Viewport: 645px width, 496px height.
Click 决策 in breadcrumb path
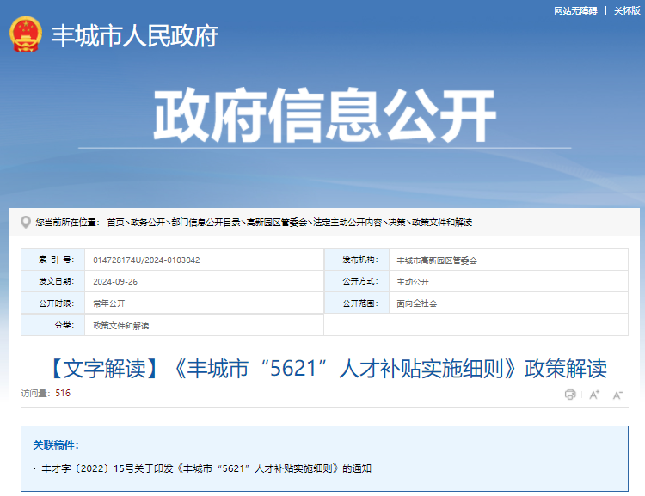396,223
